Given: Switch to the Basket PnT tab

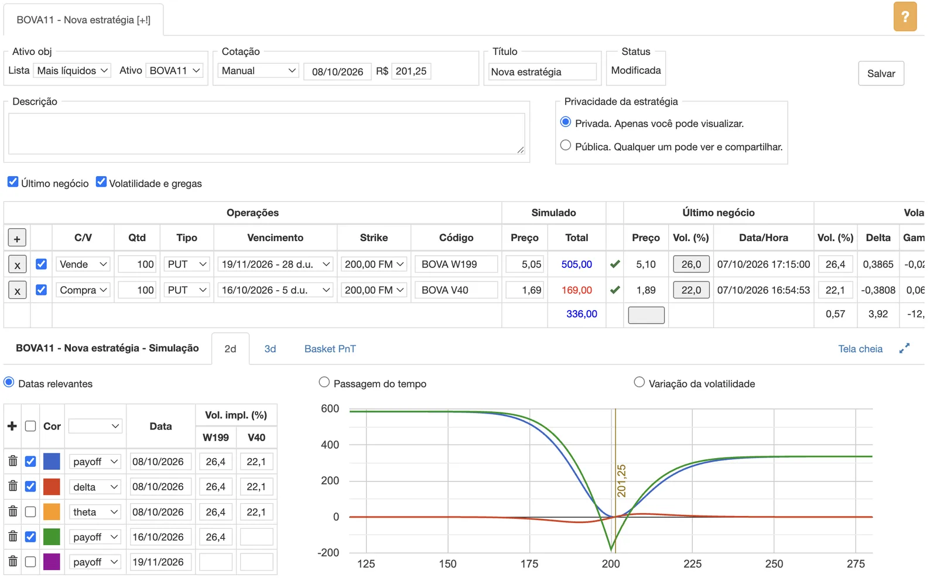Looking at the screenshot, I should (x=330, y=349).
